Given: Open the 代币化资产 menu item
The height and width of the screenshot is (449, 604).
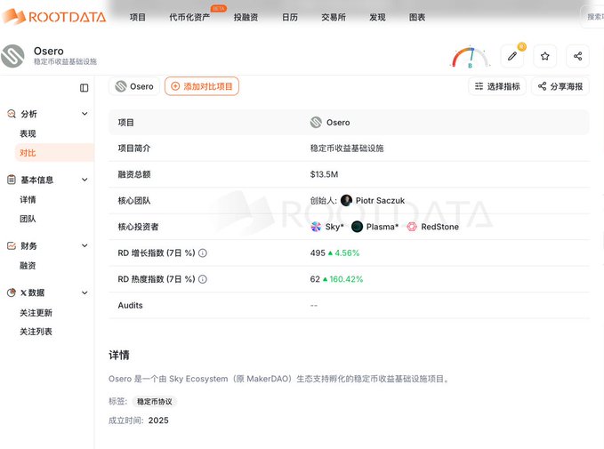Looking at the screenshot, I should point(189,17).
